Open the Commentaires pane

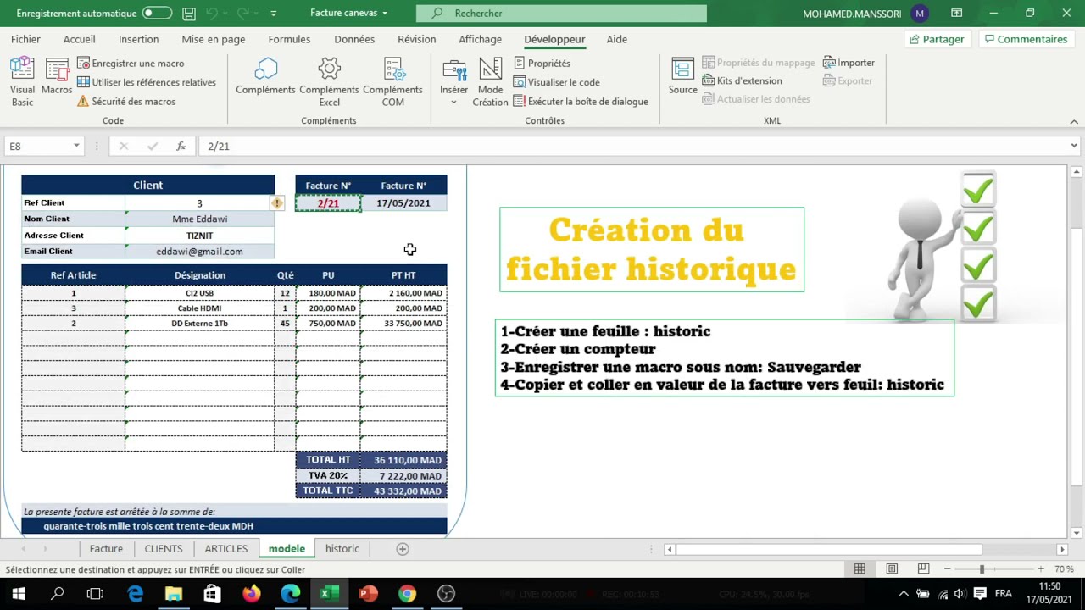tap(1025, 39)
